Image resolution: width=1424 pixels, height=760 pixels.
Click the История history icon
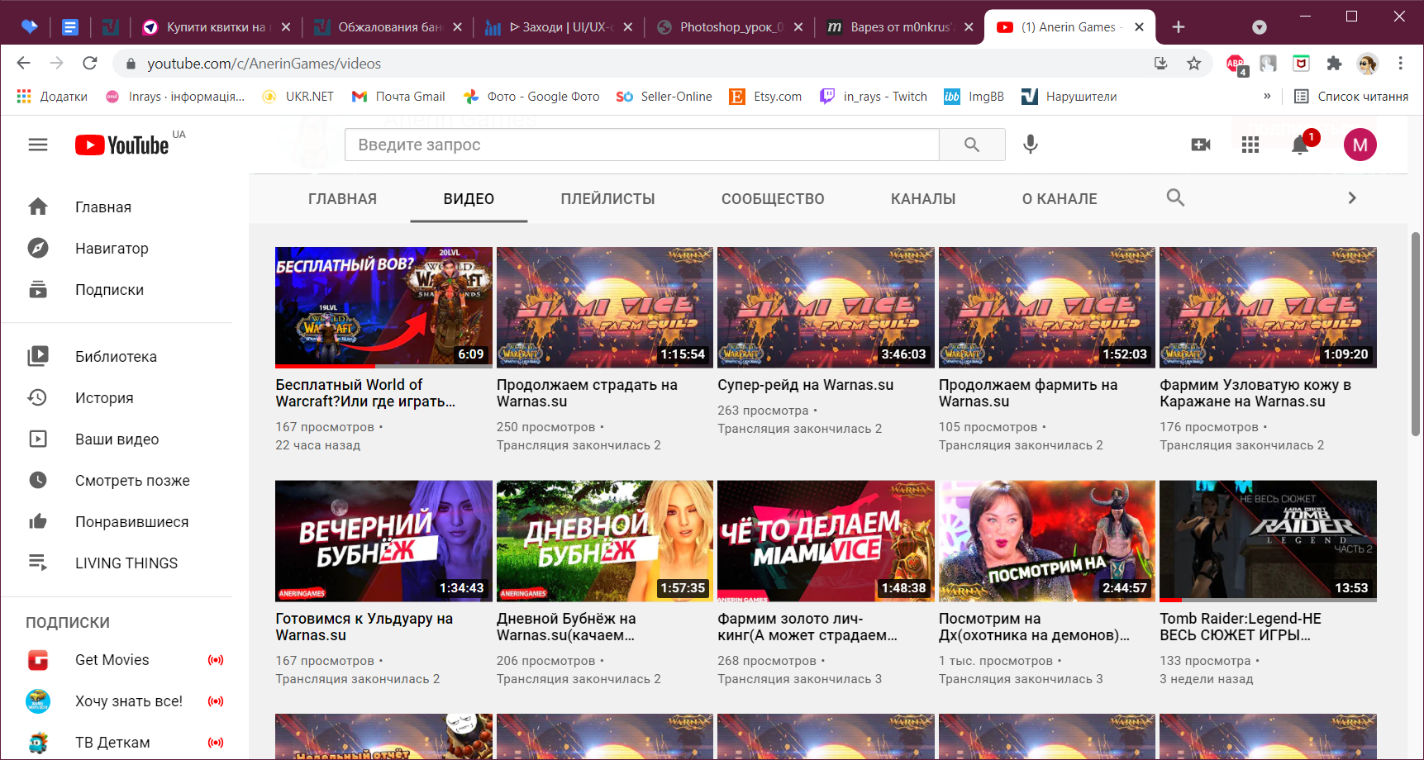(x=38, y=397)
